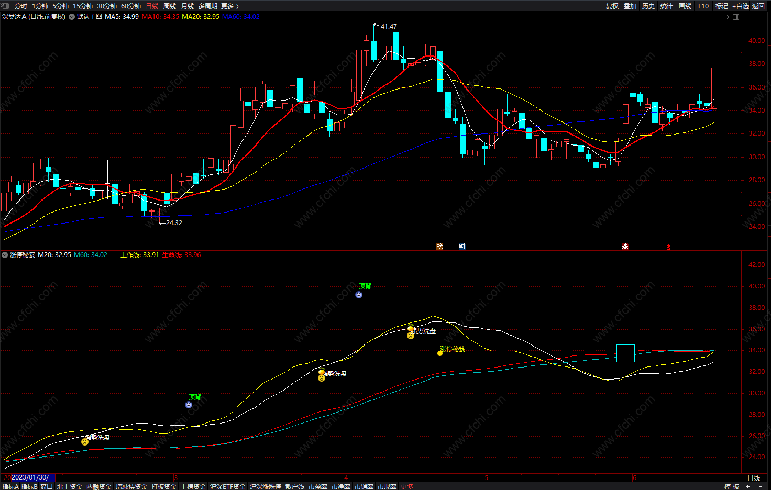Click the toolbar toggle icon left of 分时
Image resolution: width=771 pixels, height=490 pixels.
(6, 6)
